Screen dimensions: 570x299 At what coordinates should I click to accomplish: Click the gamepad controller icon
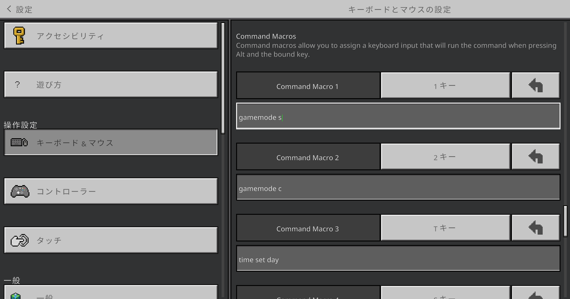pos(20,191)
